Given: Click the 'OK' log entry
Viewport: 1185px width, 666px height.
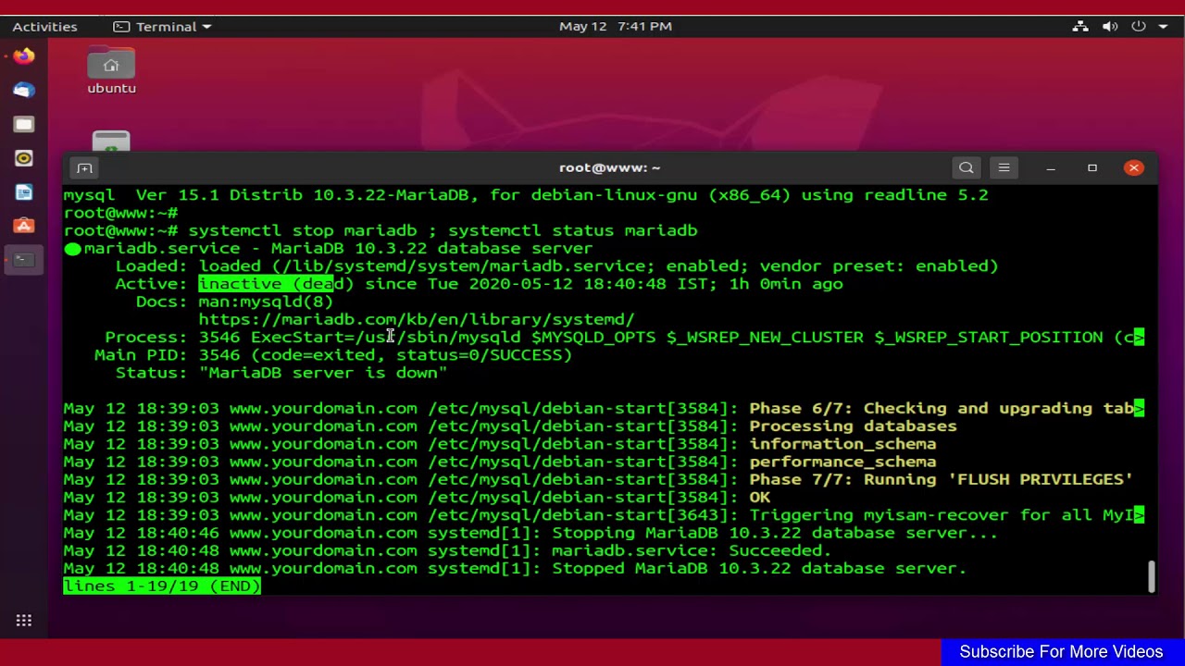Looking at the screenshot, I should coord(759,497).
